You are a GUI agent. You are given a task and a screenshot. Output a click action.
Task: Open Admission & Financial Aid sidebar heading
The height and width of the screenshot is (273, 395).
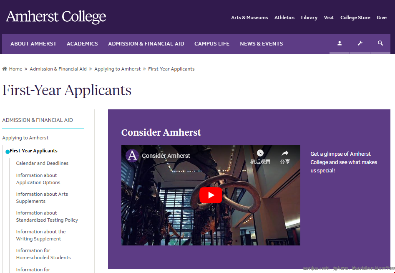click(38, 120)
